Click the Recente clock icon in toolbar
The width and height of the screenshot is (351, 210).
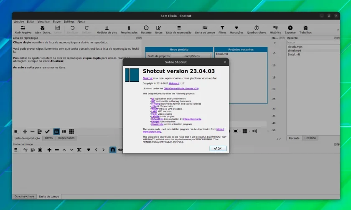click(x=146, y=28)
